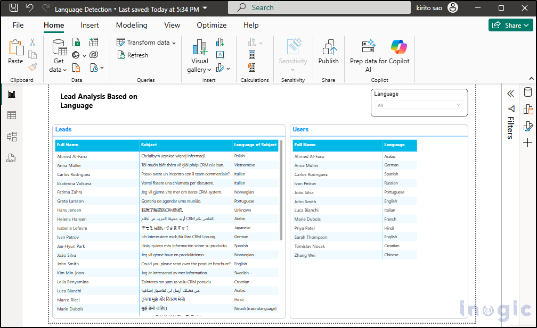The width and height of the screenshot is (537, 328).
Task: Expand the Recent sources dropdown arrow
Action: (102, 68)
